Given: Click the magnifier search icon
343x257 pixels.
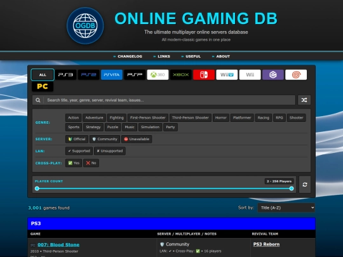Looking at the screenshot, I should point(38,100).
